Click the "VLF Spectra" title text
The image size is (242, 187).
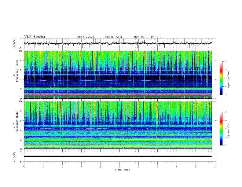pos(35,37)
